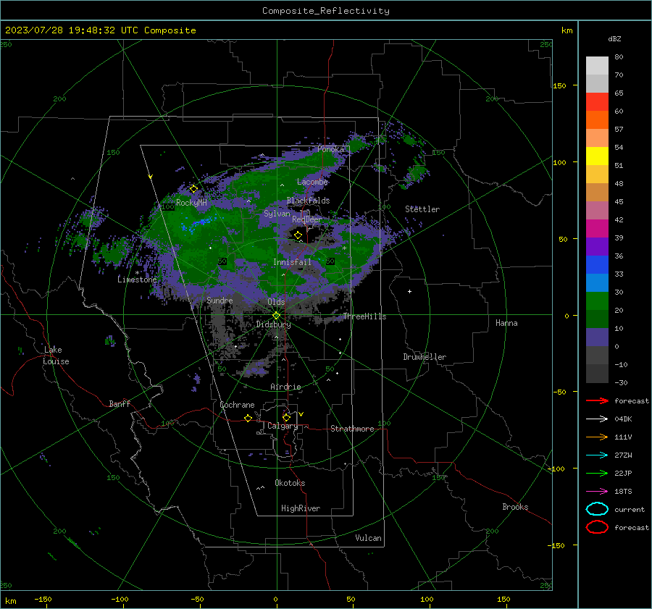Click the red forecast arrow in legend
Viewport: 652px width, 609px height.
tap(597, 400)
